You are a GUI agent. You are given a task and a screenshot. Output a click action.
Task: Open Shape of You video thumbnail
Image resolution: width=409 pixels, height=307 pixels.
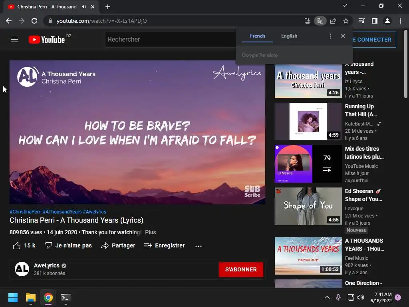(308, 206)
